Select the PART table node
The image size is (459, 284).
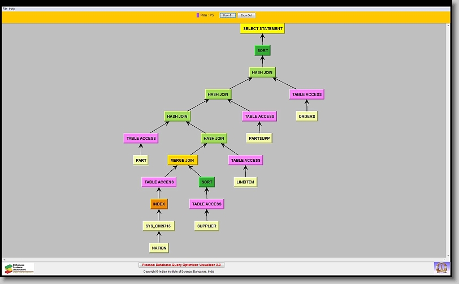141,160
